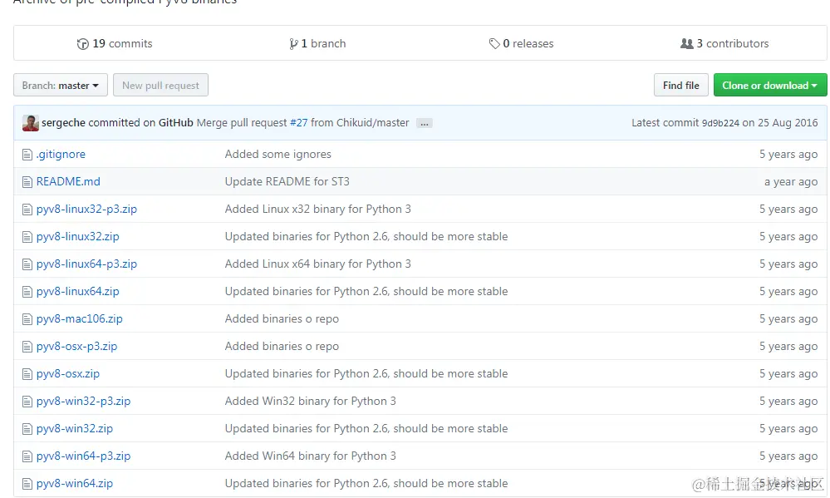Click the file icon for pyv8-win64.zip
This screenshot has height=498, width=830.
(27, 484)
